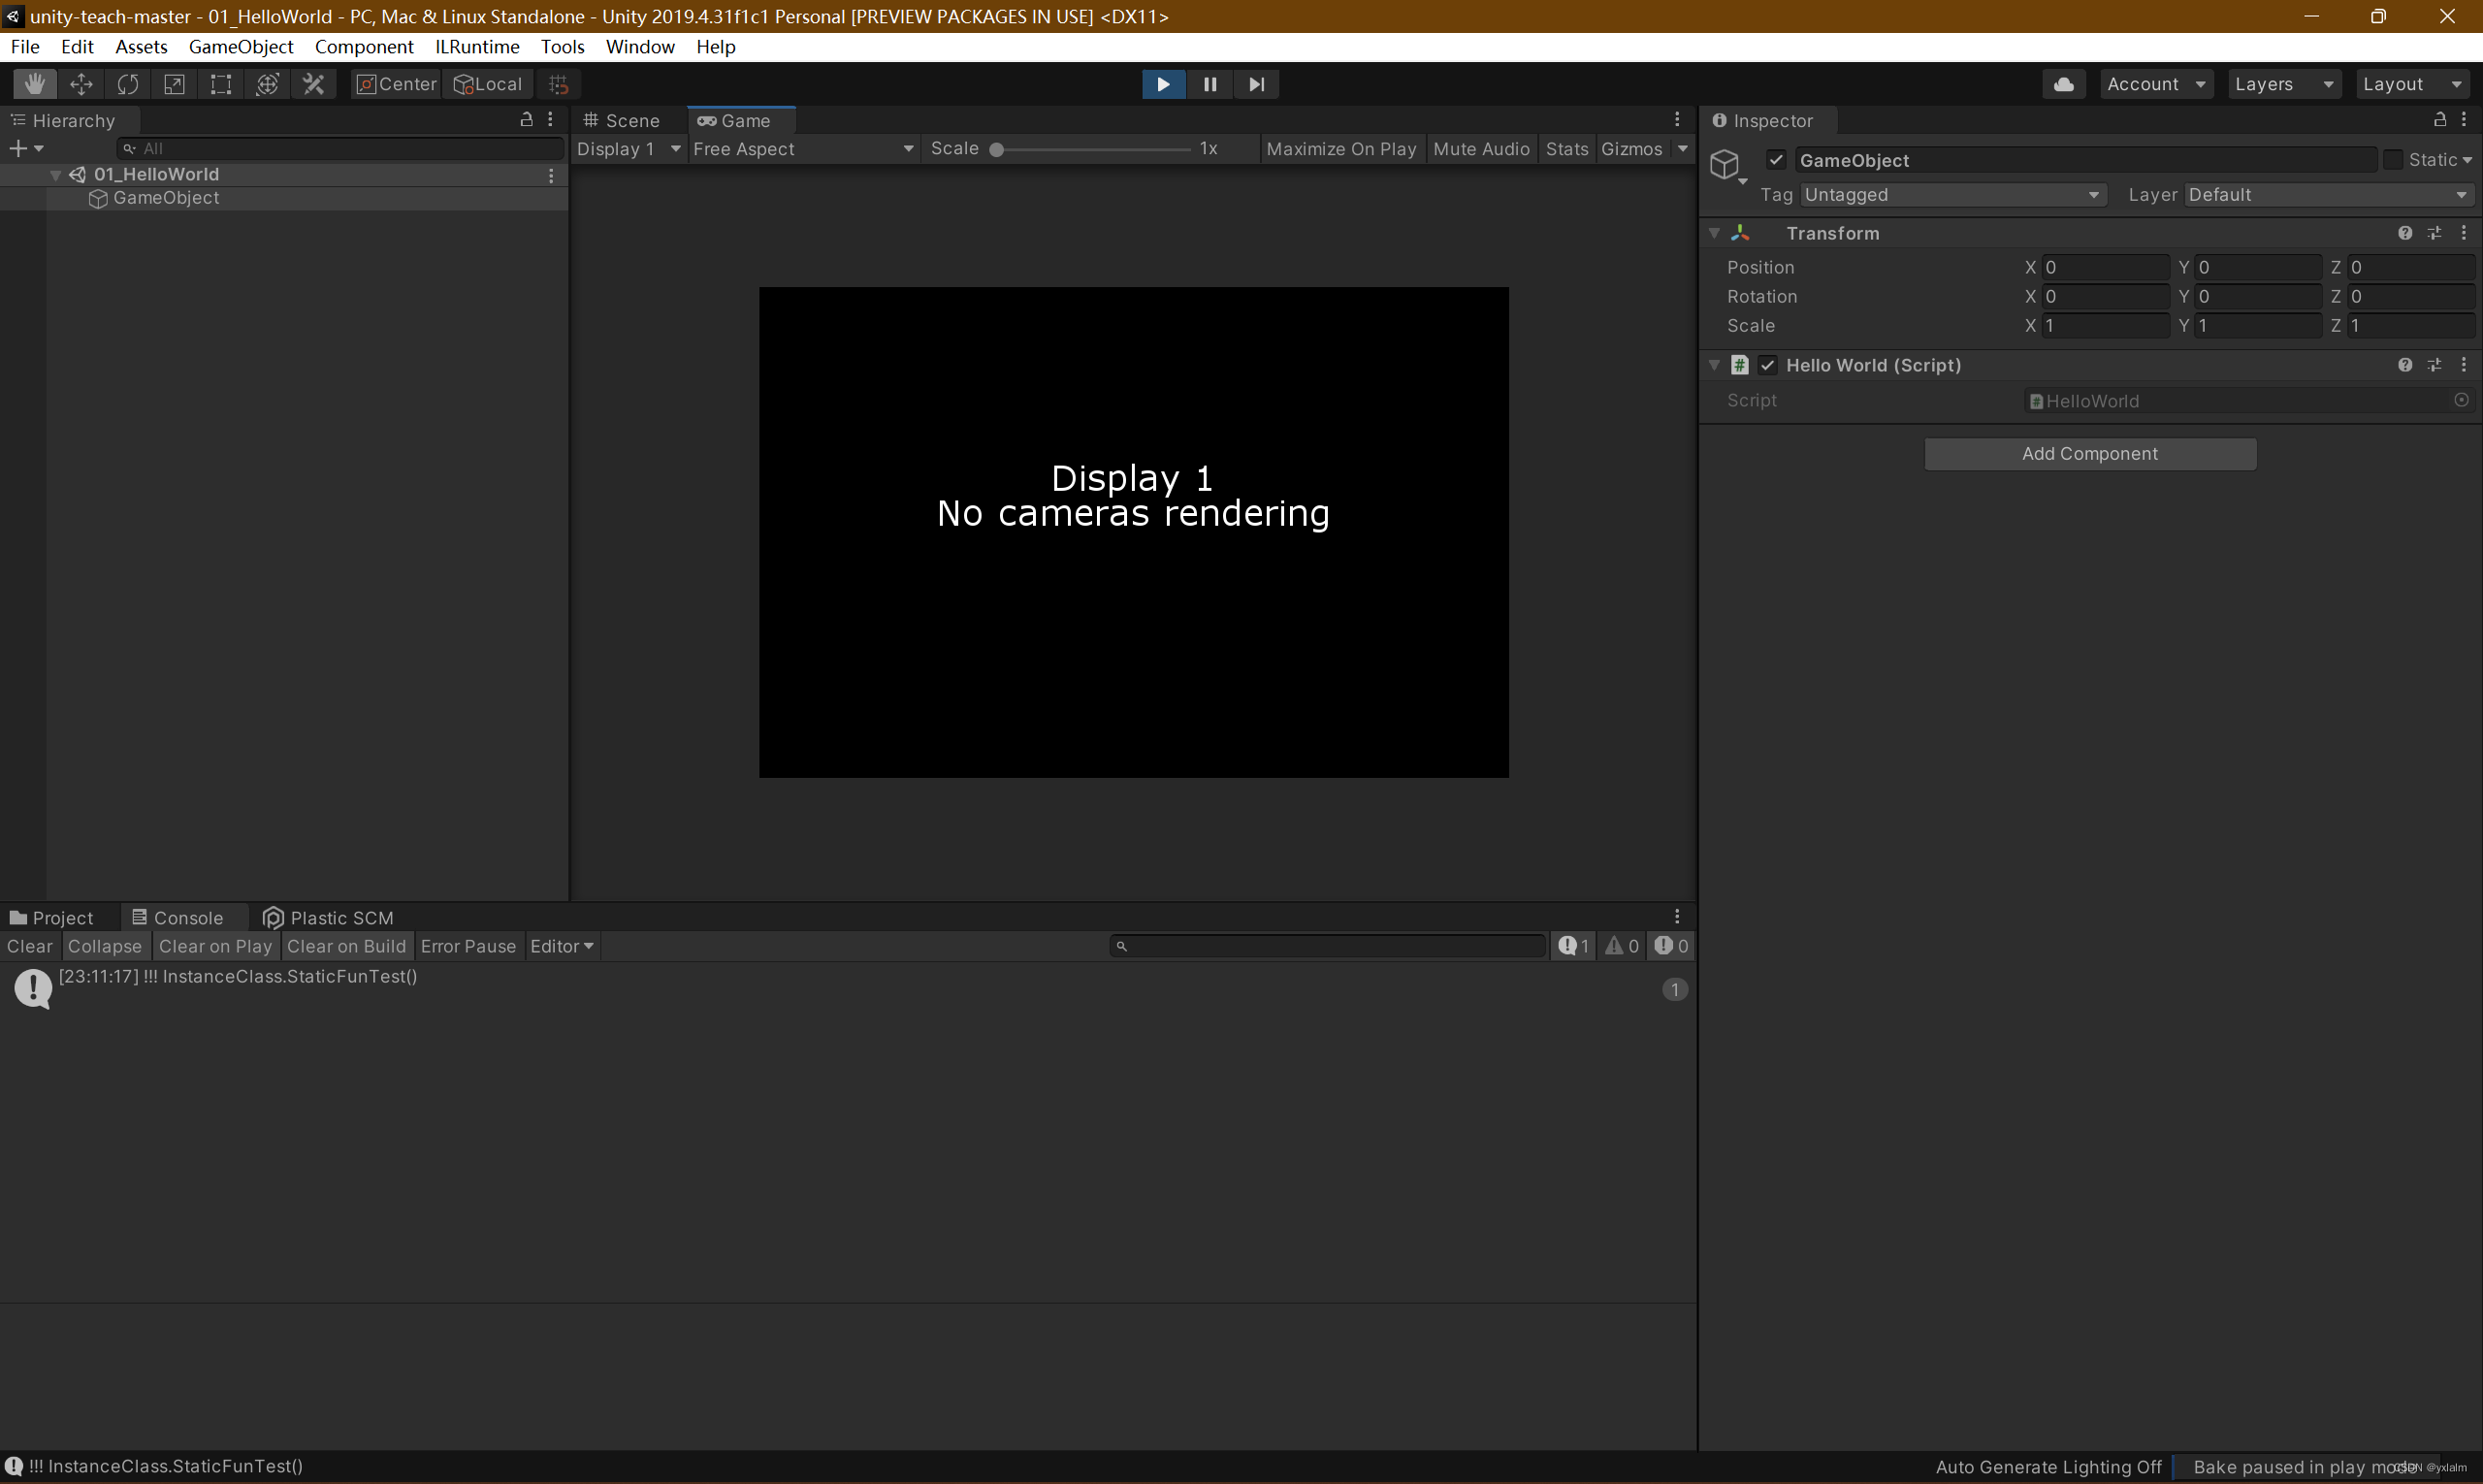This screenshot has height=1484, width=2483.
Task: Toggle warning message filter count
Action: pos(1621,946)
